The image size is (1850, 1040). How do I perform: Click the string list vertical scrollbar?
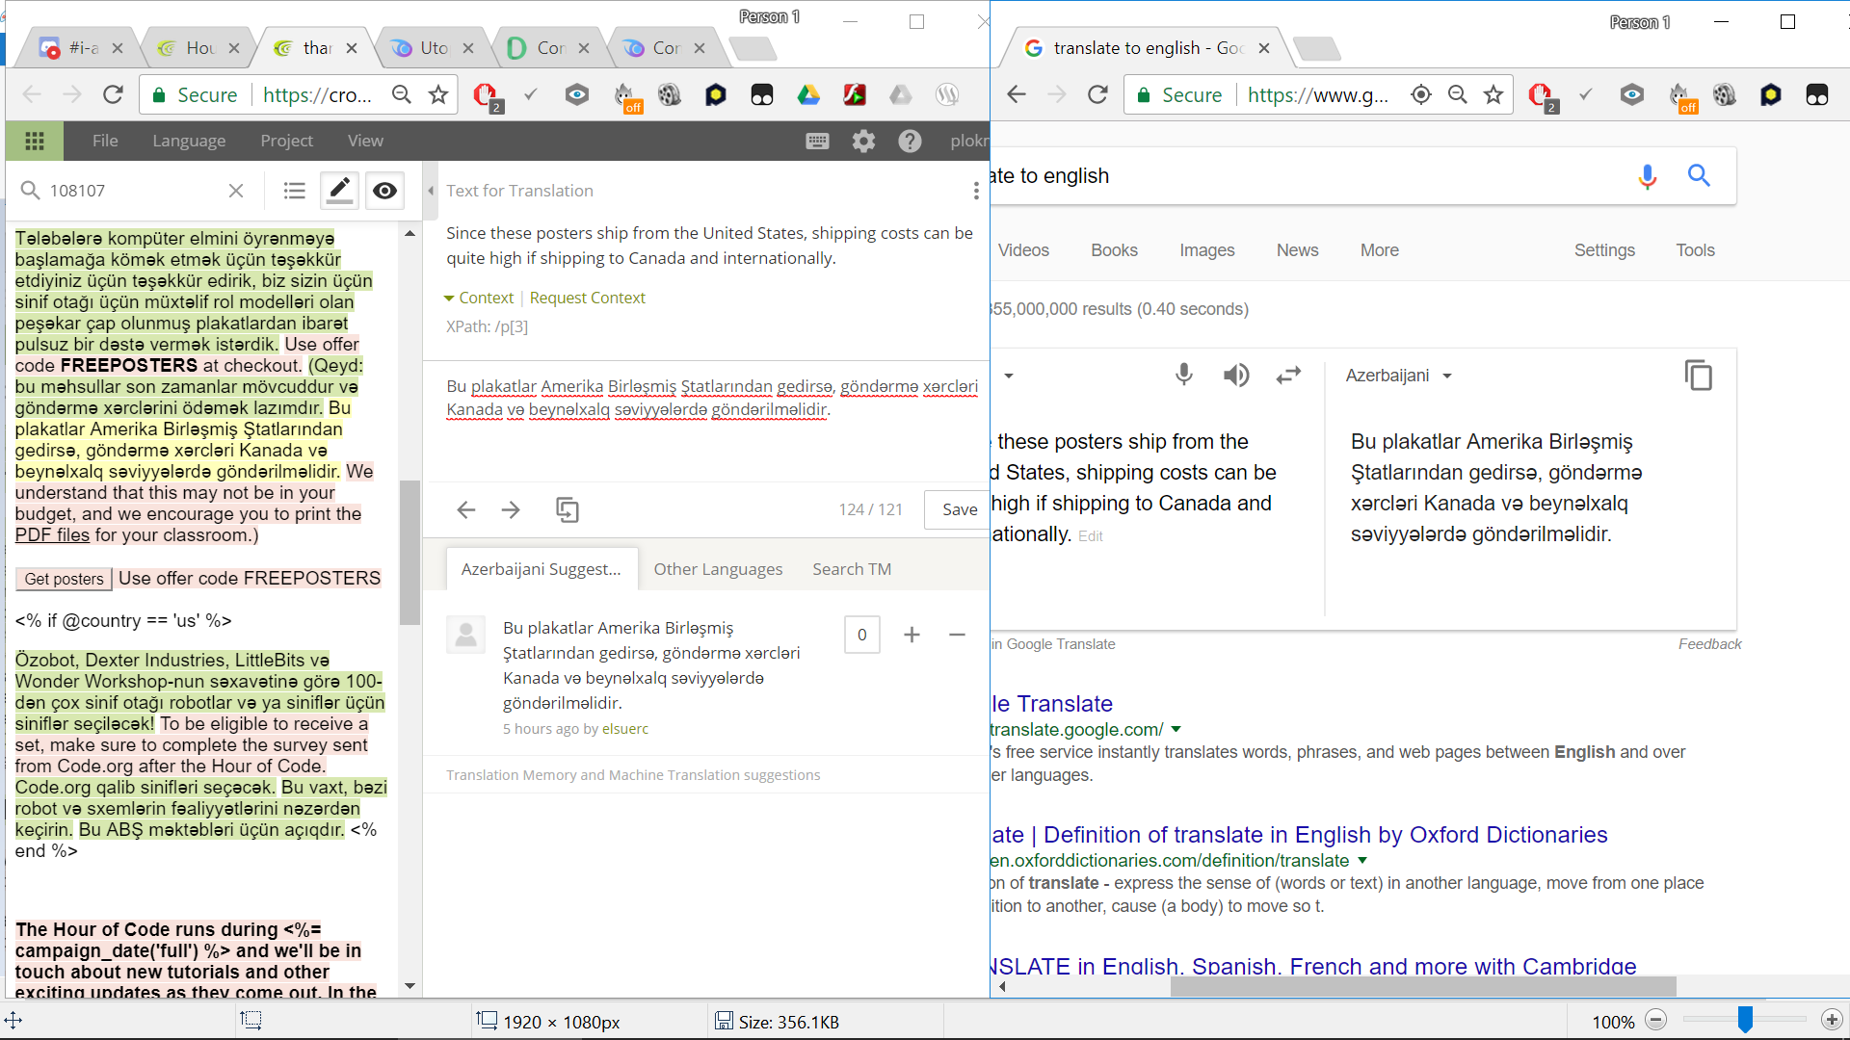coord(410,552)
